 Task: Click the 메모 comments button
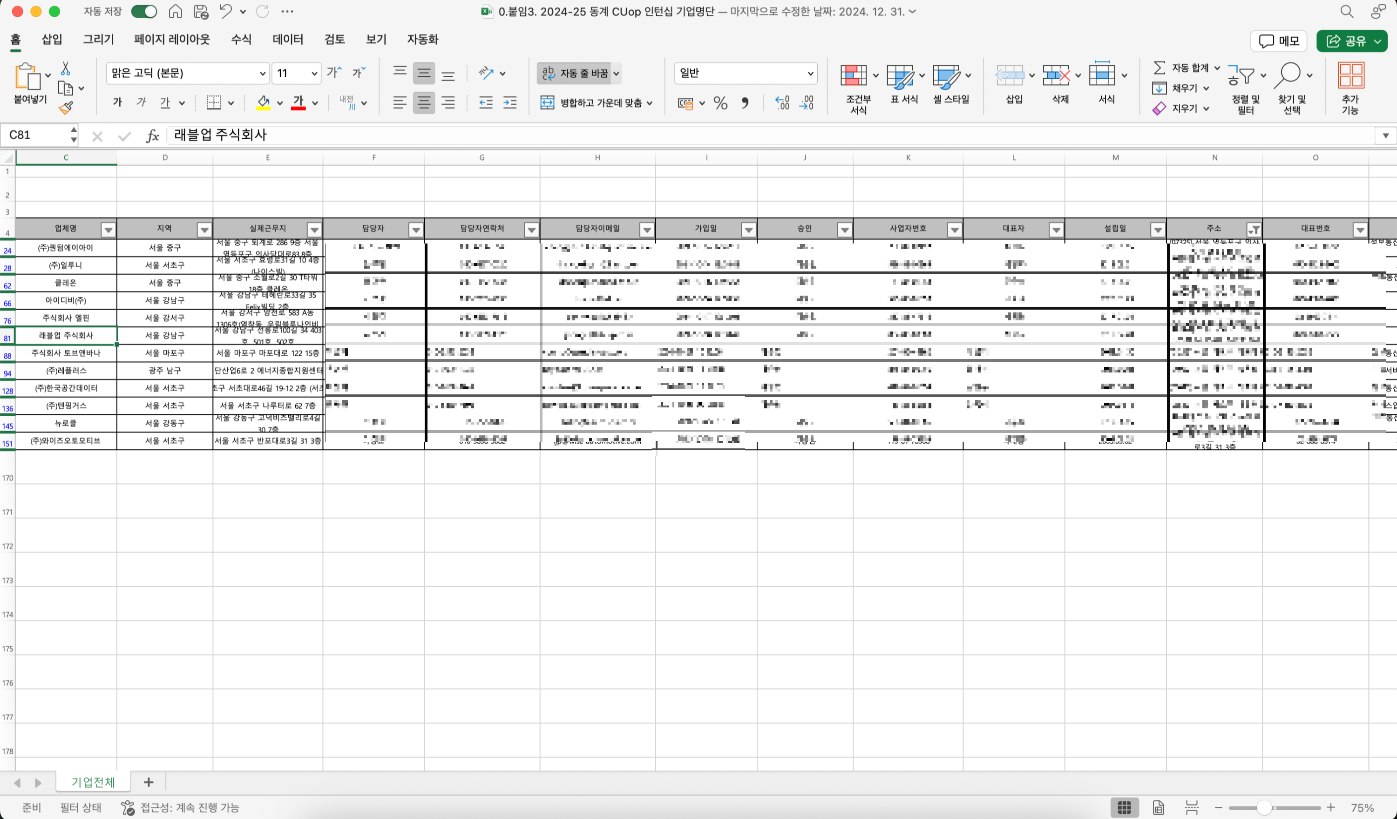(x=1278, y=41)
